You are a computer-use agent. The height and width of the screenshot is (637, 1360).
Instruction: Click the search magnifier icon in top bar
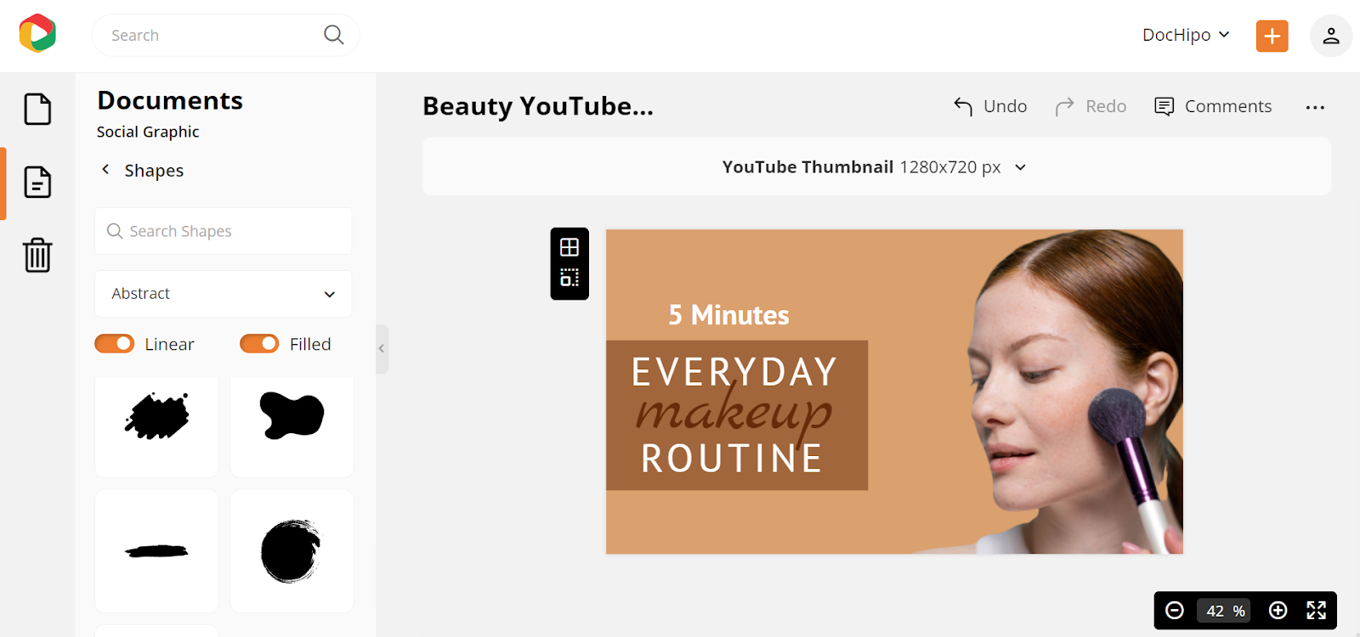[x=334, y=35]
